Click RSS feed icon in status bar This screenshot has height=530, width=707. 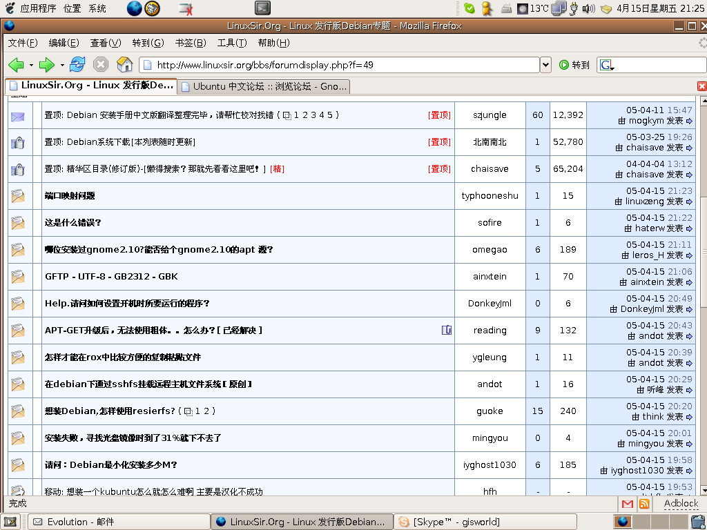pyautogui.click(x=644, y=504)
